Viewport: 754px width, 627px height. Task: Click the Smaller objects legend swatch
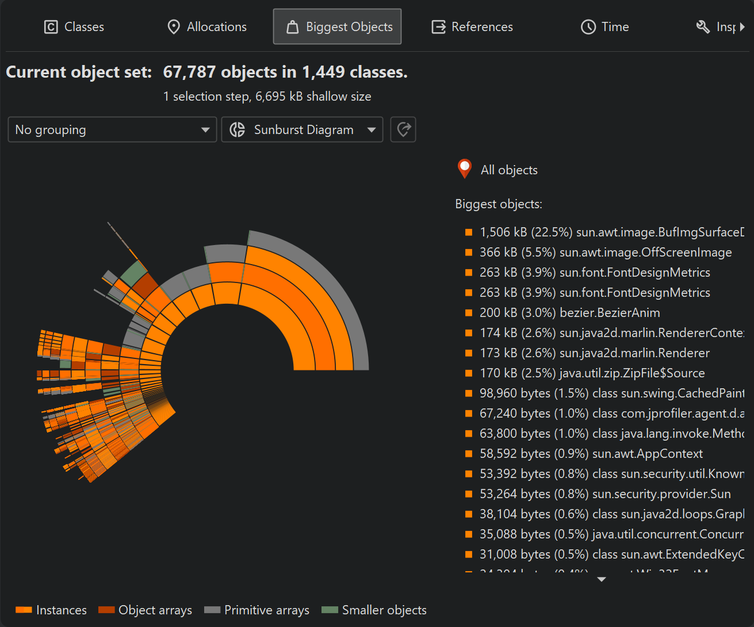pyautogui.click(x=330, y=610)
